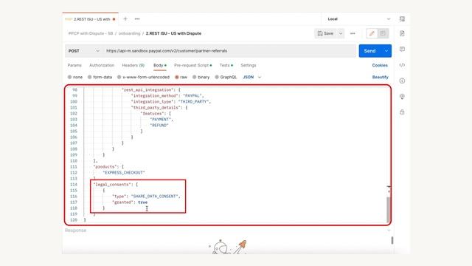This screenshot has width=472, height=266.
Task: Click the Save button
Action: [326, 33]
